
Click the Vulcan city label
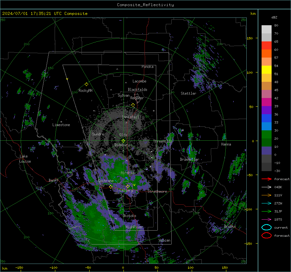coord(164,240)
